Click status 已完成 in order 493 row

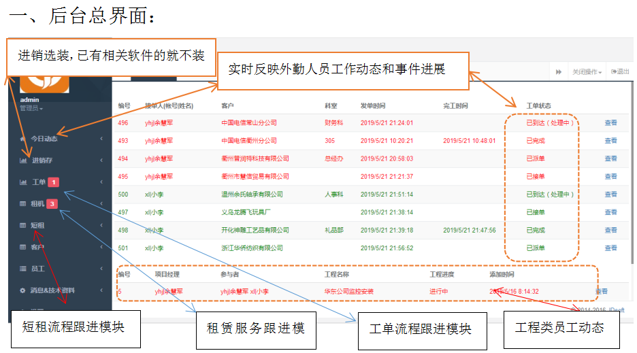pos(536,141)
